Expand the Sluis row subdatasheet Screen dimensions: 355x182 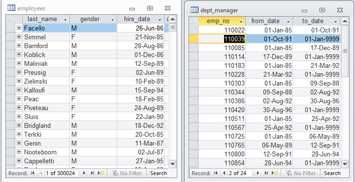pyautogui.click(x=19, y=117)
